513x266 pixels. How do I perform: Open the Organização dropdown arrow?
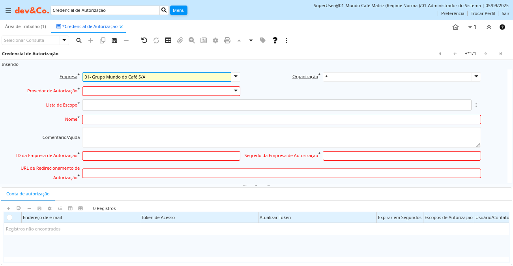pos(476,77)
